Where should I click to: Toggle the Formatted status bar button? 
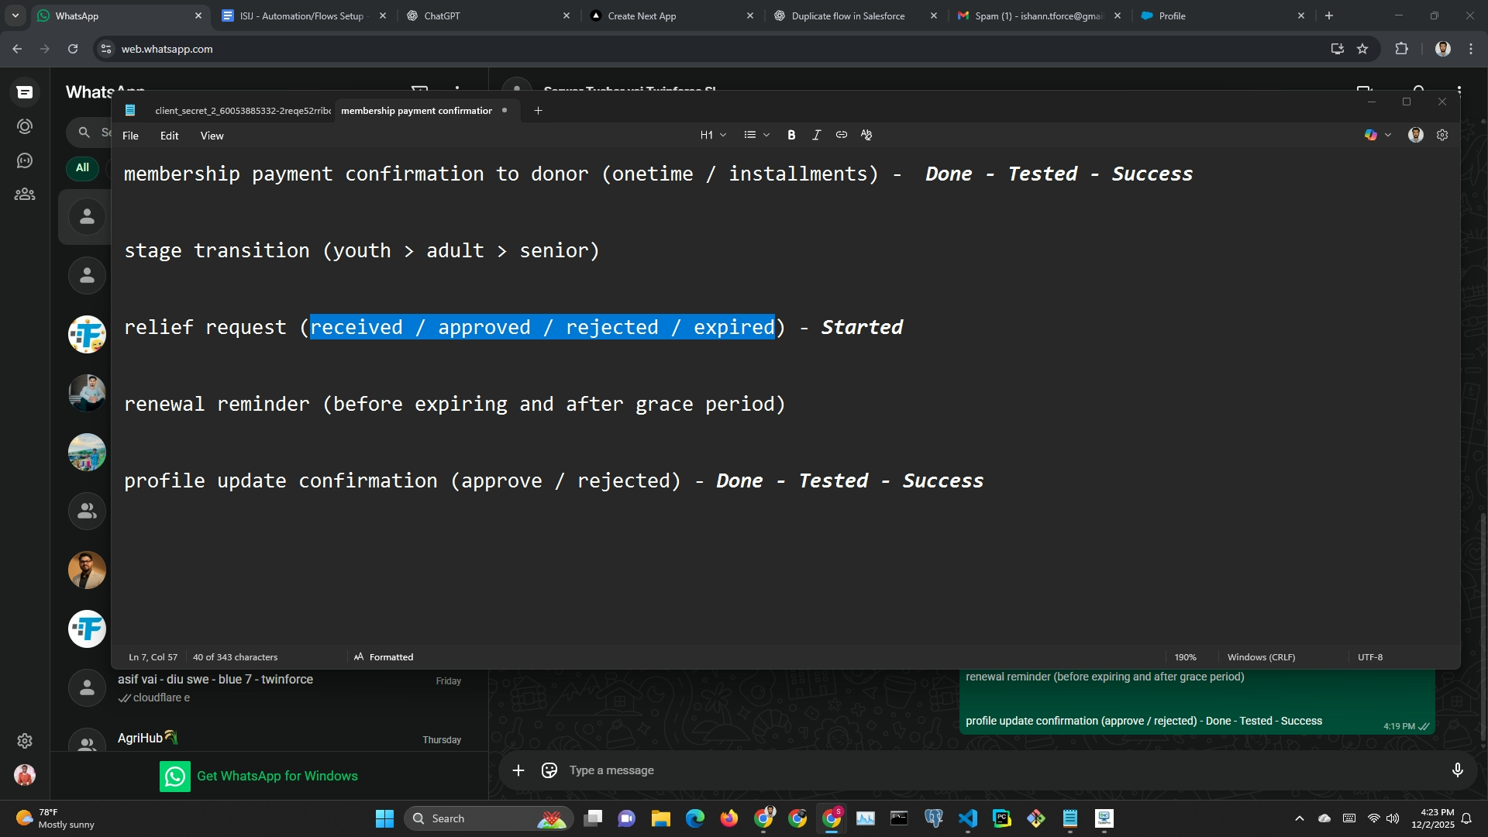(384, 657)
